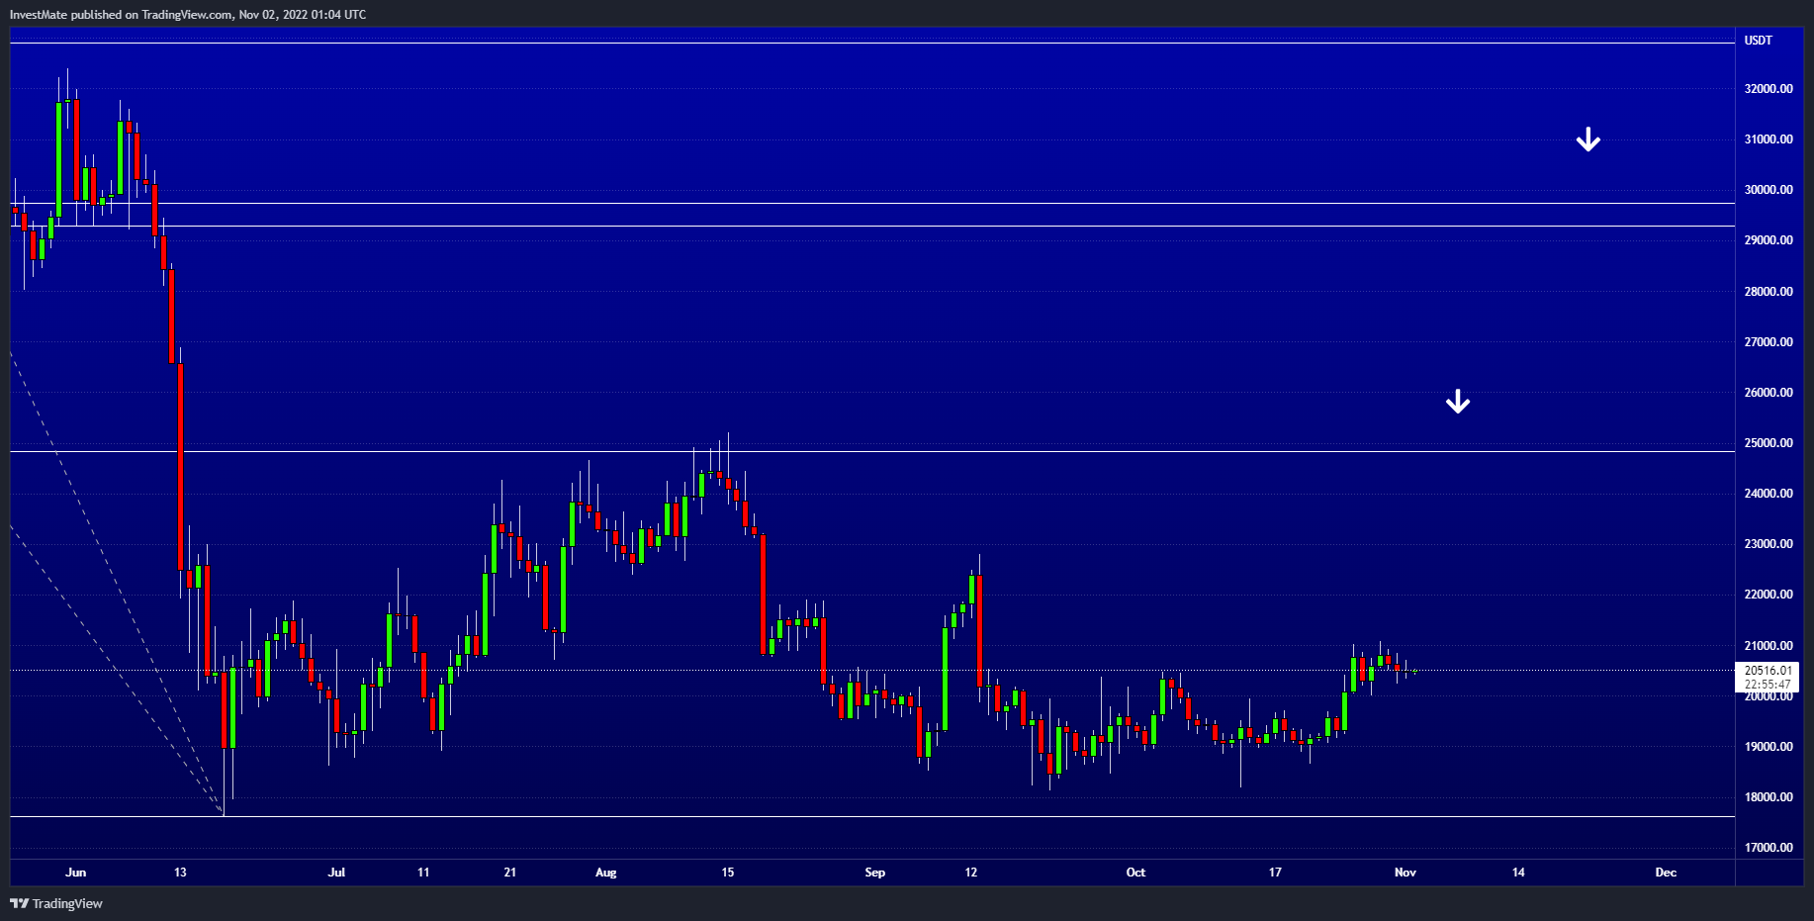The width and height of the screenshot is (1814, 921).
Task: Click the 12 date label on time axis
Action: coord(971,873)
